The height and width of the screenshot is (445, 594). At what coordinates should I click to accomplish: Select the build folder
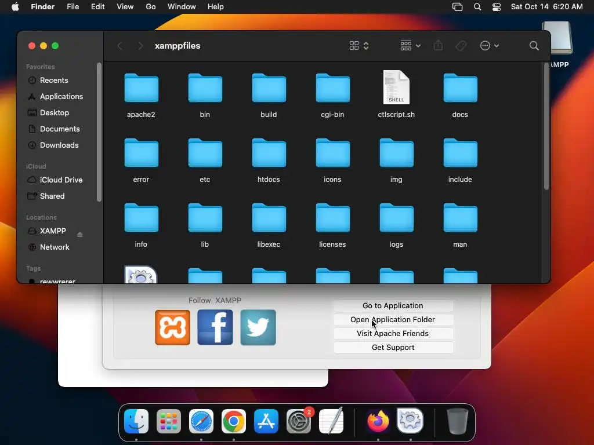(x=269, y=88)
